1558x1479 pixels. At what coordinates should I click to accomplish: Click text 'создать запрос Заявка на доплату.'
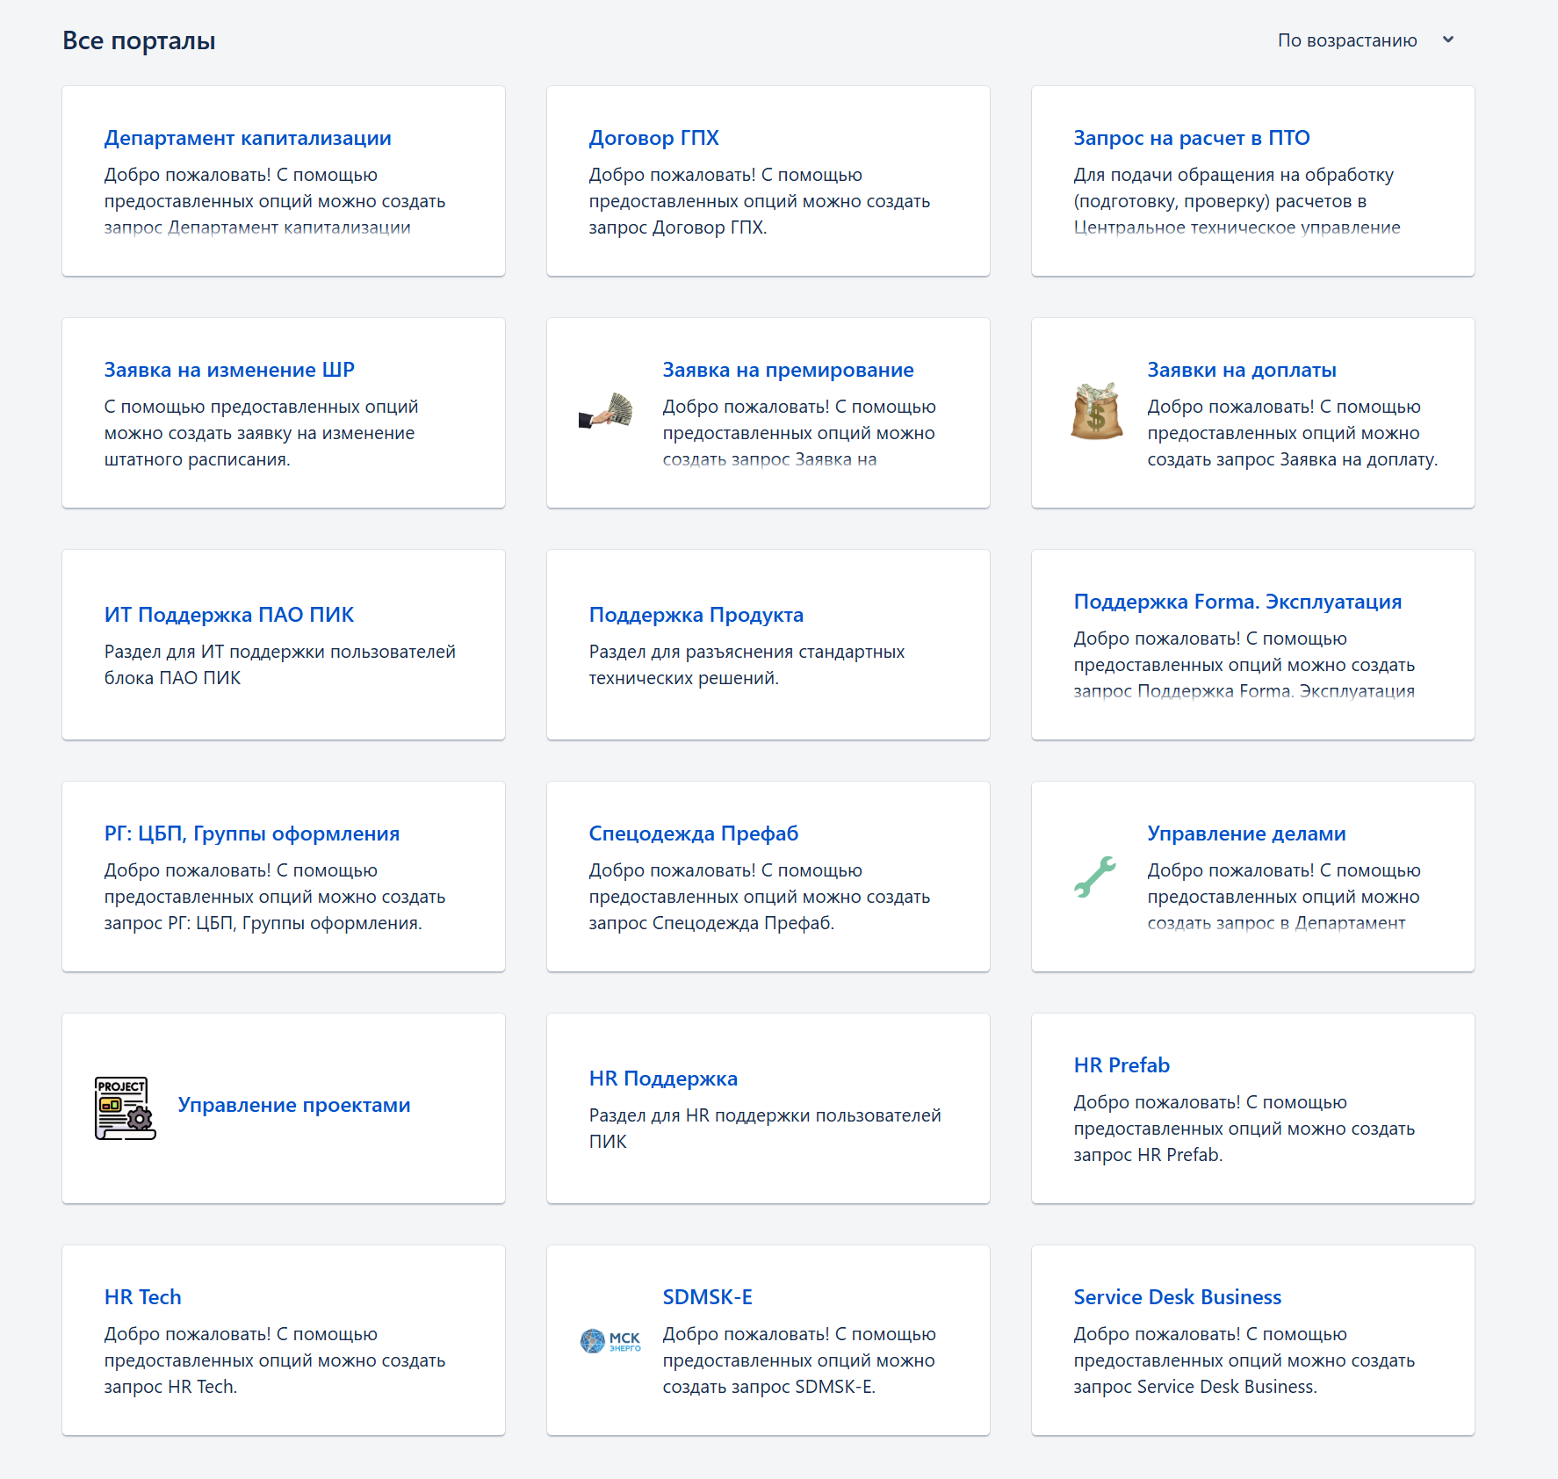point(1293,459)
